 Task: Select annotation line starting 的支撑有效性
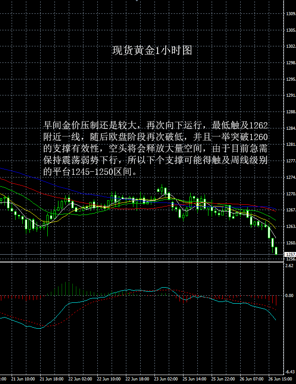click(x=155, y=149)
